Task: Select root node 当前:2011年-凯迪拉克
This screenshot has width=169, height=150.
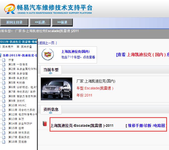Action: [x=20, y=55]
